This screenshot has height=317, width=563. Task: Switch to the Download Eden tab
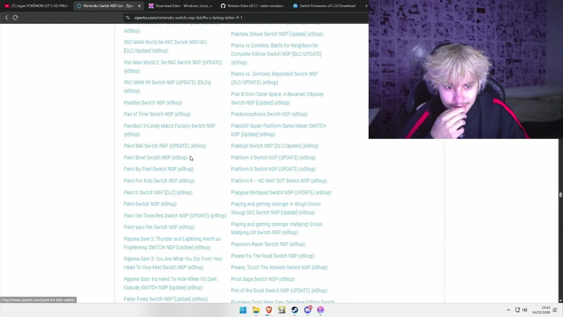pyautogui.click(x=180, y=6)
